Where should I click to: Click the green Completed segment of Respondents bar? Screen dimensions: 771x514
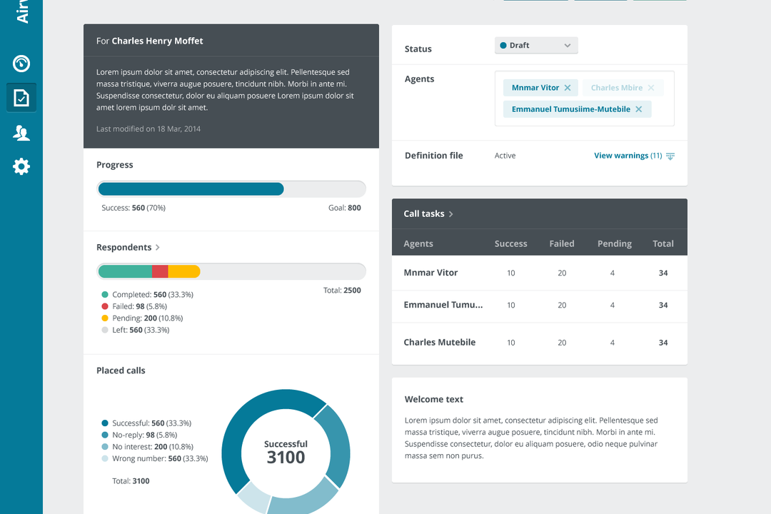pyautogui.click(x=125, y=271)
